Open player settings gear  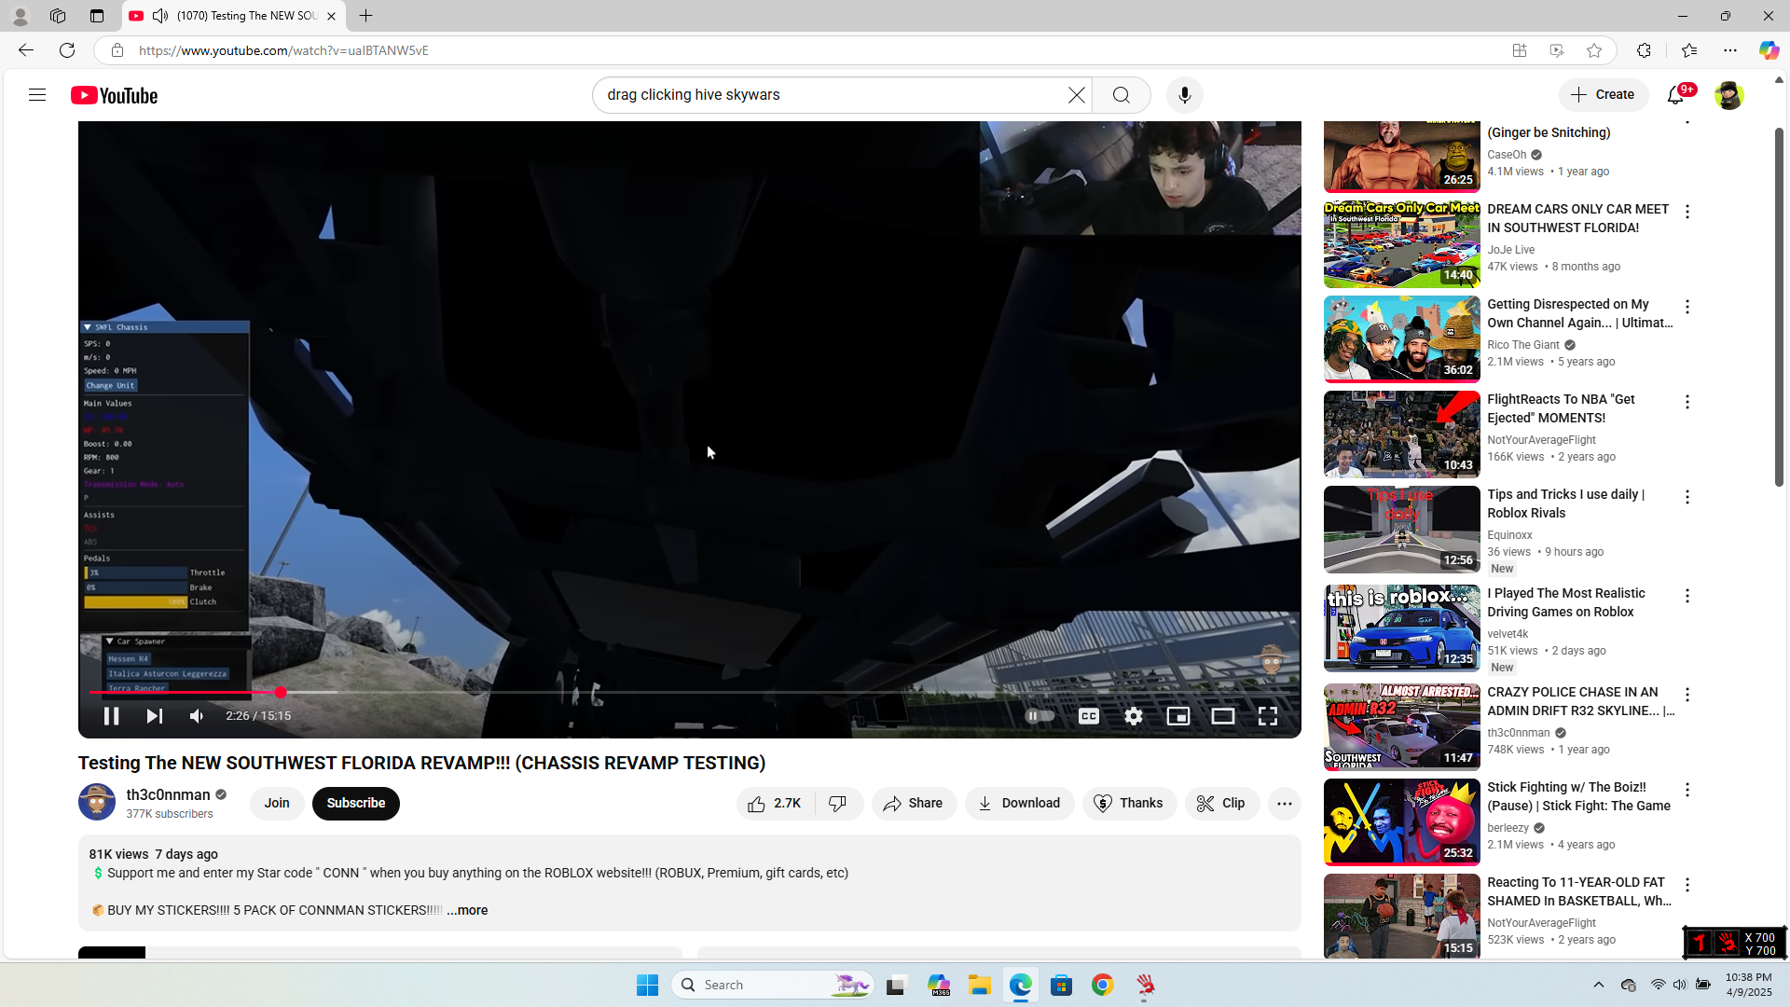tap(1134, 716)
